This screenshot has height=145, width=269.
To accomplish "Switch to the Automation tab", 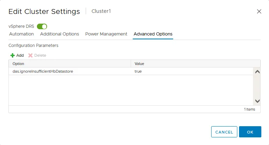I will [x=21, y=34].
